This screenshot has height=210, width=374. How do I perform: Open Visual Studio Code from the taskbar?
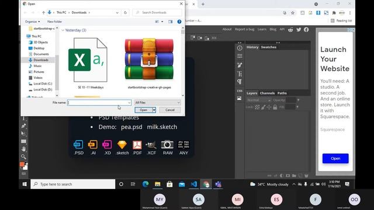tap(193, 184)
